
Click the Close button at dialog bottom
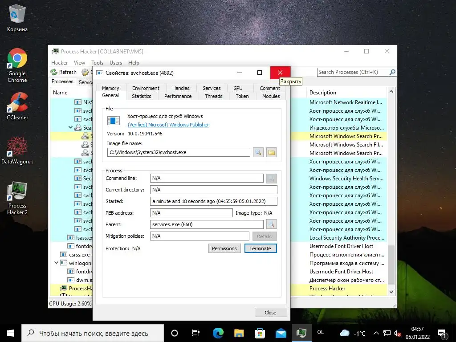[270, 312]
